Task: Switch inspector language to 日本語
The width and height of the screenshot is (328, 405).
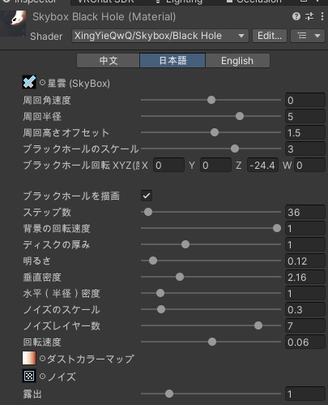Action: coord(173,60)
